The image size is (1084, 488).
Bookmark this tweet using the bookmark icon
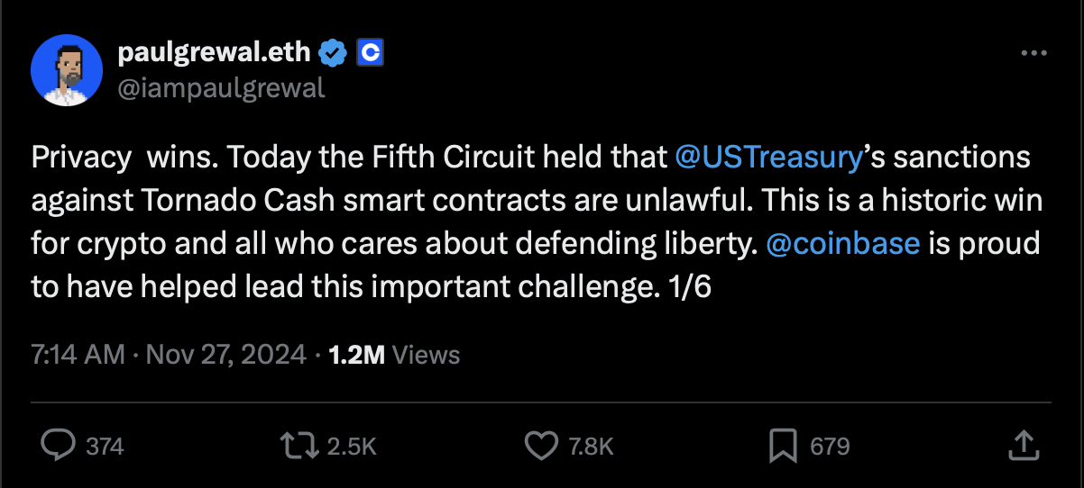tap(781, 445)
